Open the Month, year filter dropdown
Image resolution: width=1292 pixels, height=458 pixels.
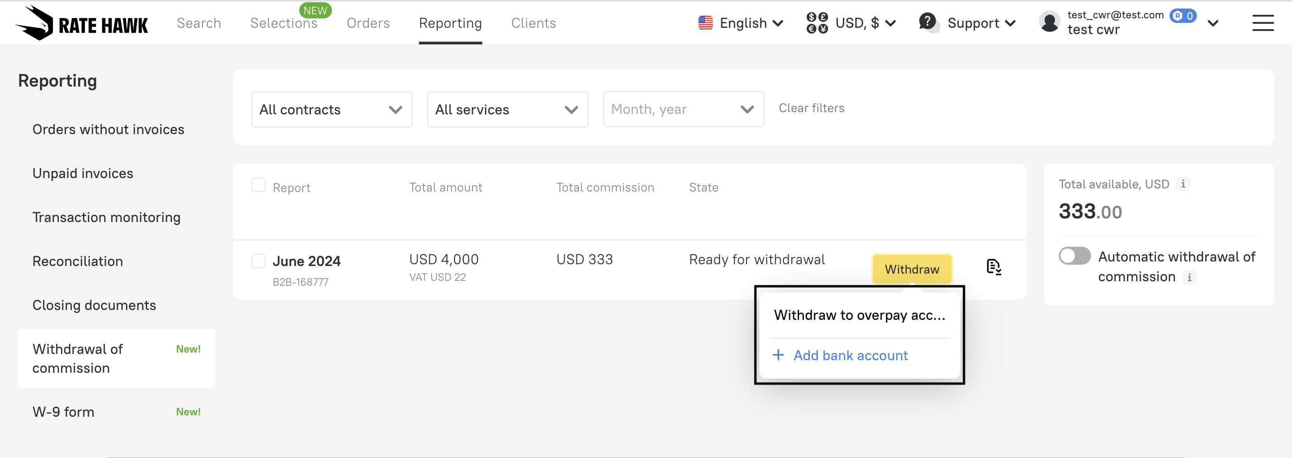(x=683, y=109)
